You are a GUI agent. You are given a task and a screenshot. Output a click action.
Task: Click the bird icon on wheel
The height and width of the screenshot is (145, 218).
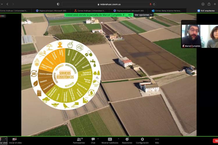(x=66, y=106)
